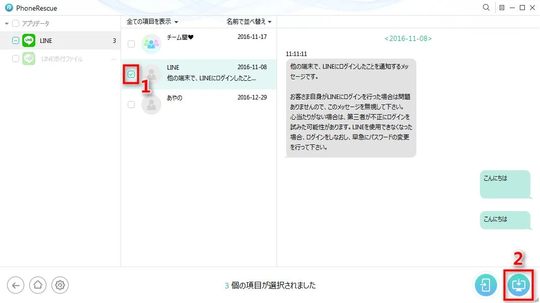Toggle the アプリデータ checkbox
The width and height of the screenshot is (540, 303).
pyautogui.click(x=15, y=22)
